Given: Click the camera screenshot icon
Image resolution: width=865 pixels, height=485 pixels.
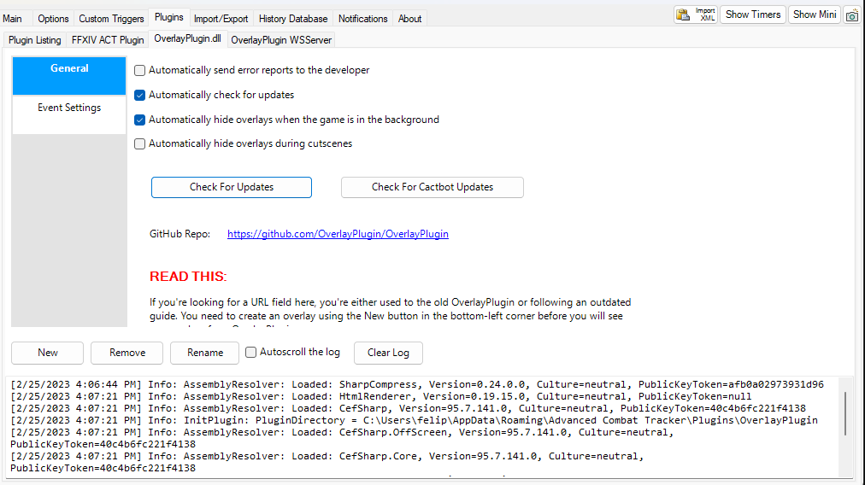Looking at the screenshot, I should (851, 15).
